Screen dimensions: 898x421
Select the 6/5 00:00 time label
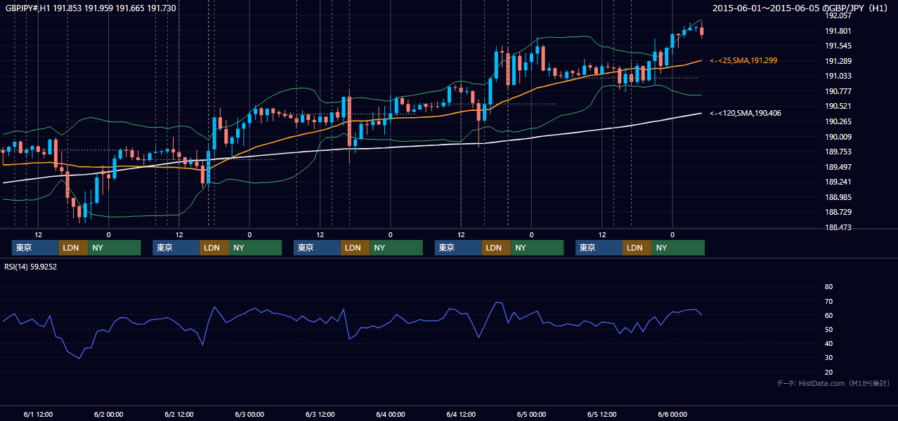pyautogui.click(x=531, y=414)
